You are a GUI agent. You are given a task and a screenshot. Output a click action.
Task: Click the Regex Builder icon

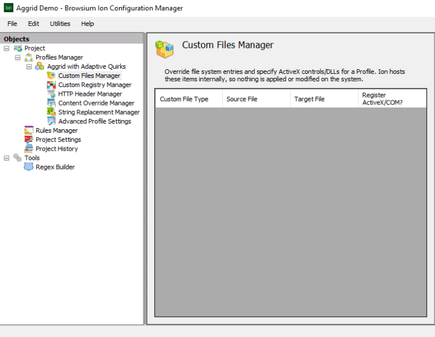28,167
